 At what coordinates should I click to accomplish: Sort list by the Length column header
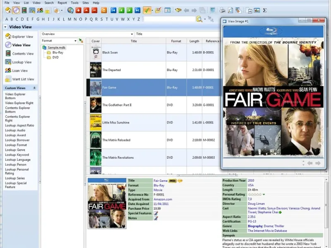click(x=194, y=41)
